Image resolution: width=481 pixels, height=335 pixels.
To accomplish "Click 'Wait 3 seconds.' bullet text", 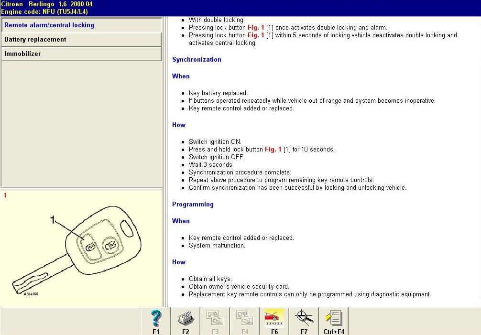I will [211, 165].
